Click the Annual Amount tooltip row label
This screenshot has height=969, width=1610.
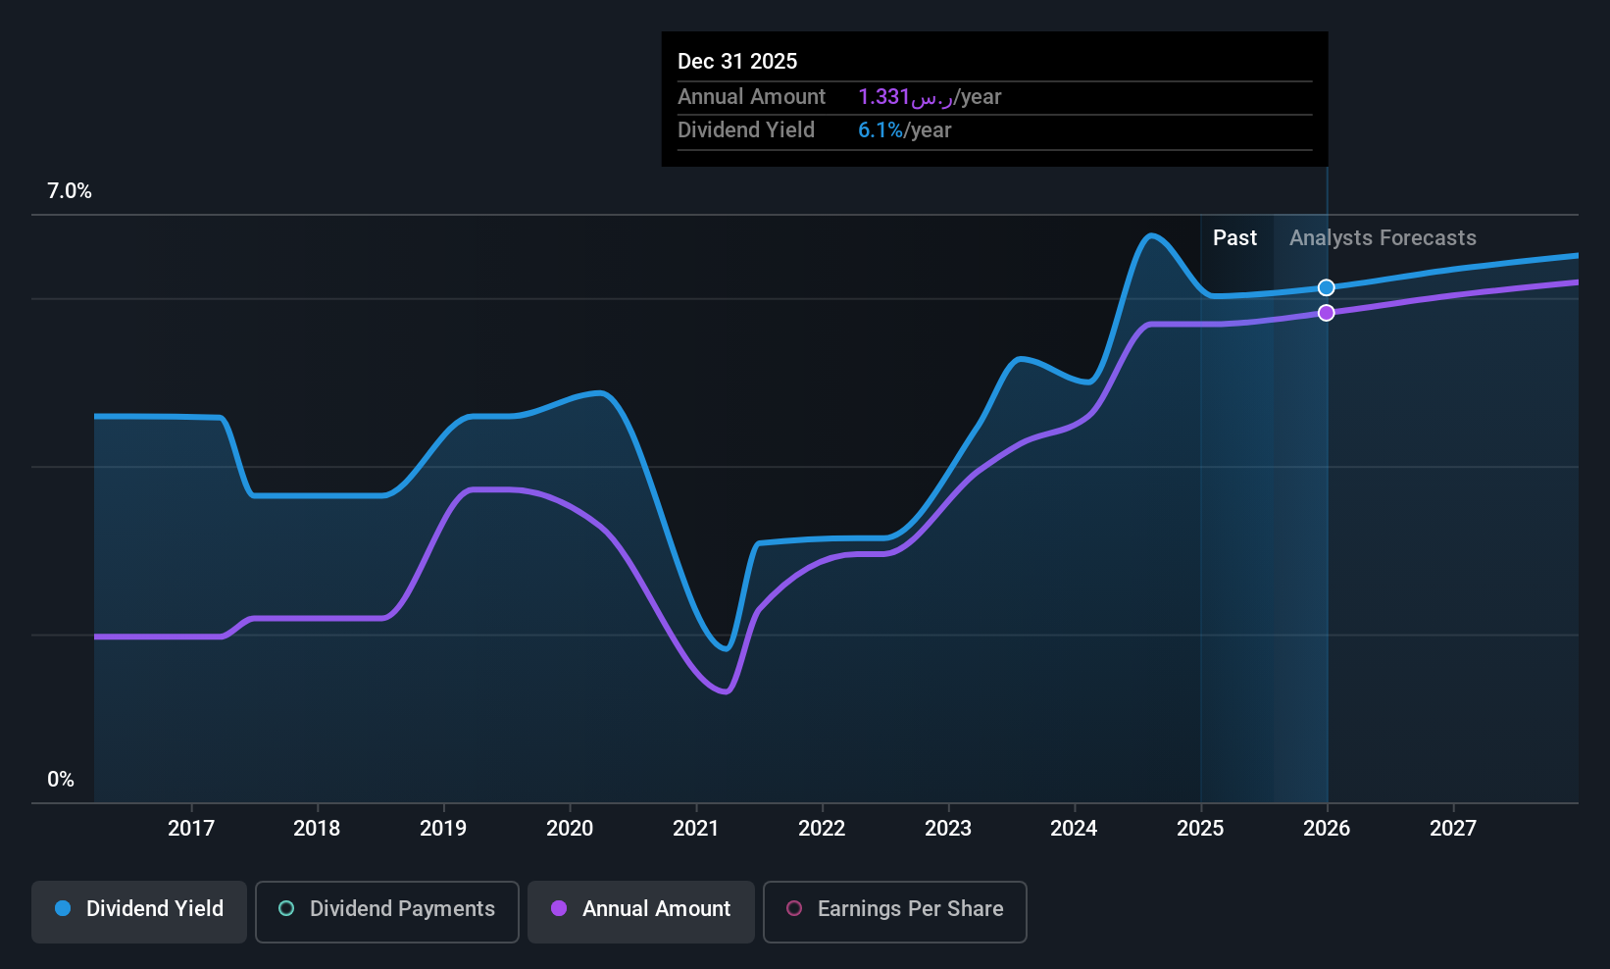coord(752,97)
